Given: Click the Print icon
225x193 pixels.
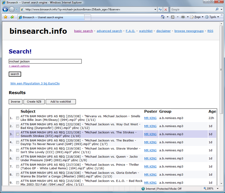Looking at the screenshot, I should coord(183,17).
